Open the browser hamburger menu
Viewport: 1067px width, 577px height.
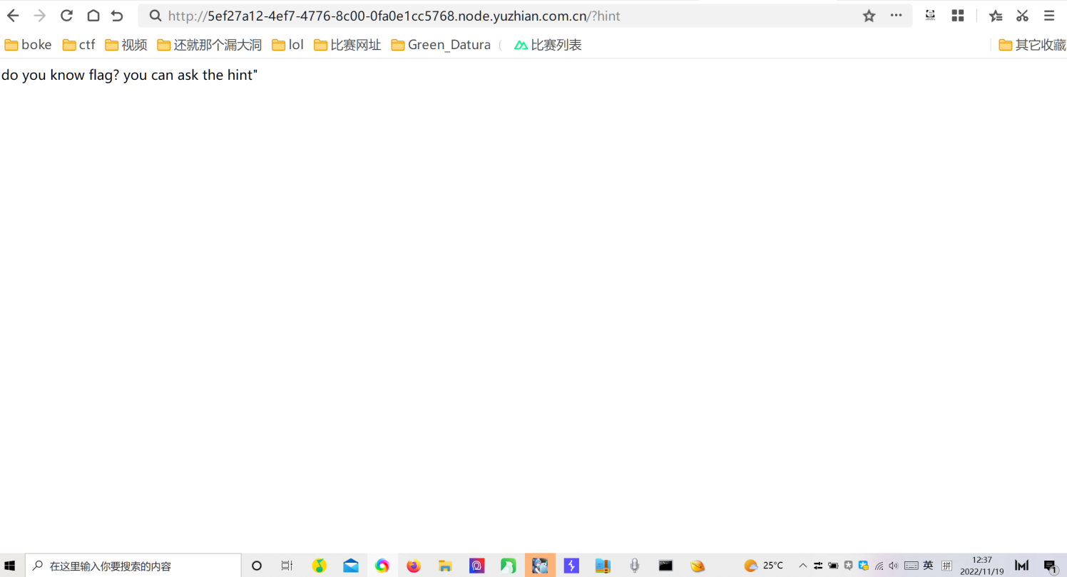click(1048, 15)
